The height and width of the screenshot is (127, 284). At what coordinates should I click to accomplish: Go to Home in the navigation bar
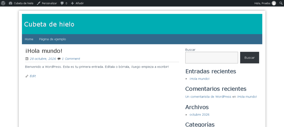click(29, 39)
